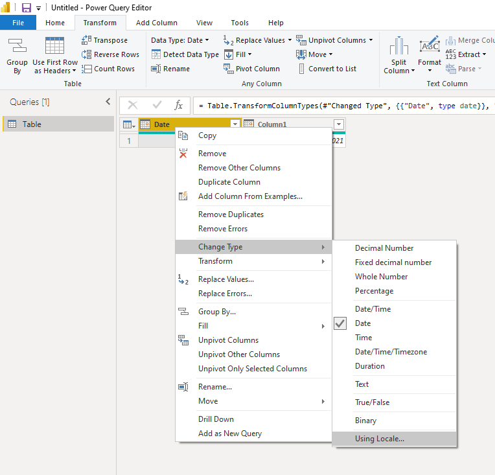495x475 pixels.
Task: Choose Add Column From Examples
Action: [253, 196]
